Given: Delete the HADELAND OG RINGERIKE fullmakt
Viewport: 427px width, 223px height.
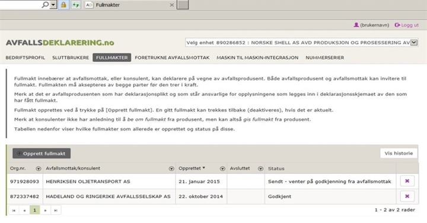Looking at the screenshot, I should pos(407,196).
